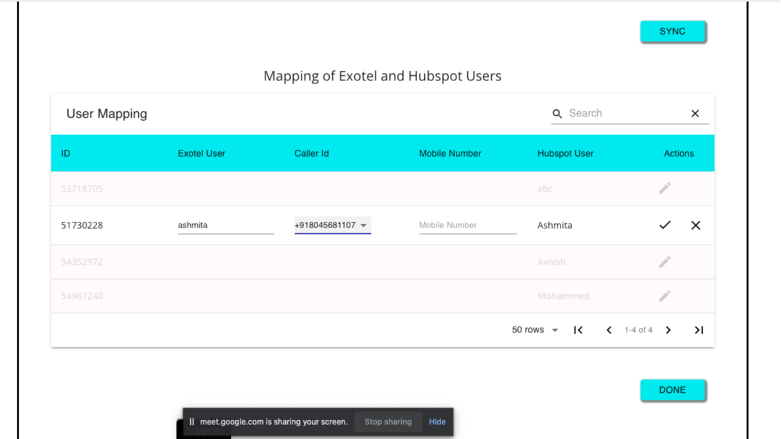Click the Exotel User column header
This screenshot has width=781, height=439.
[201, 153]
